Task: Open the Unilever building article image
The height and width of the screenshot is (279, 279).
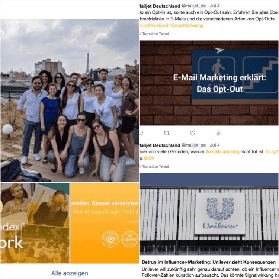Action: (x=209, y=214)
